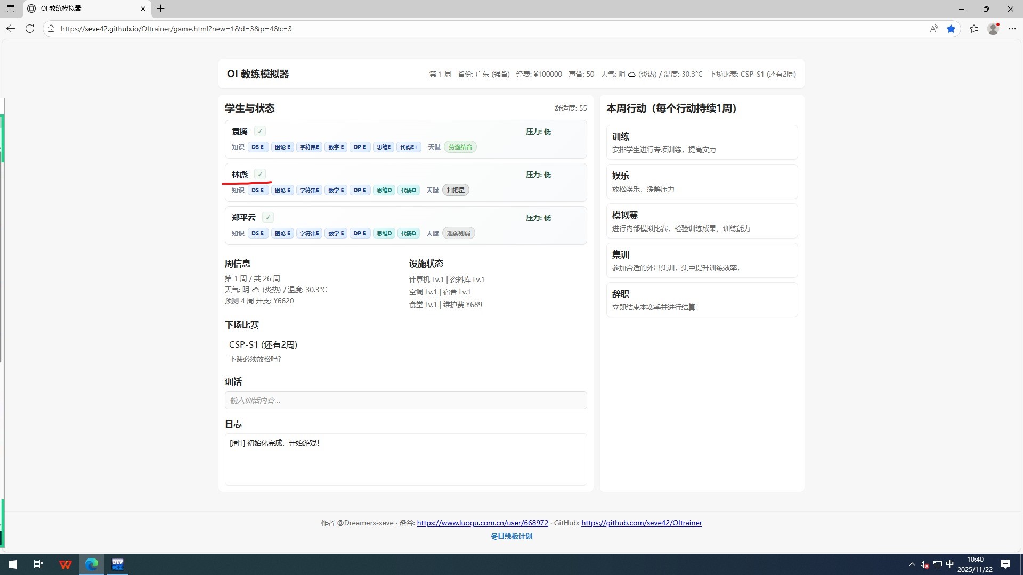Open the browser profile avatar
The width and height of the screenshot is (1023, 575).
[x=993, y=29]
